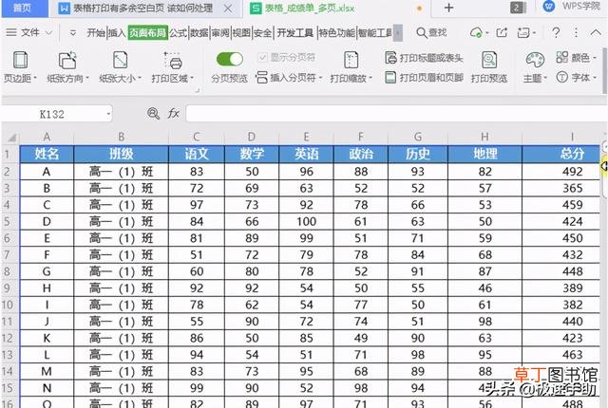Open quick access toolbar dropdown
608x408 pixels.
pyautogui.click(x=72, y=33)
